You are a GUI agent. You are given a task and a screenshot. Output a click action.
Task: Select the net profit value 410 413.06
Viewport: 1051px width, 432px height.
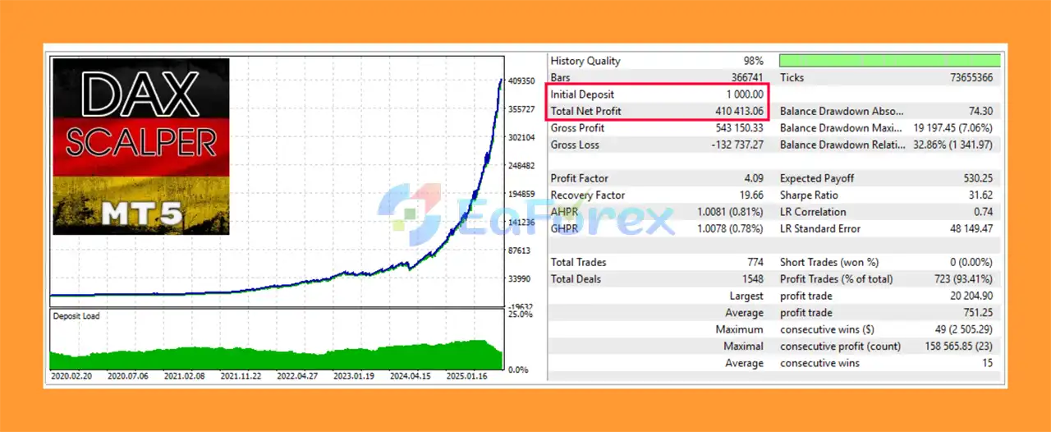click(x=740, y=111)
